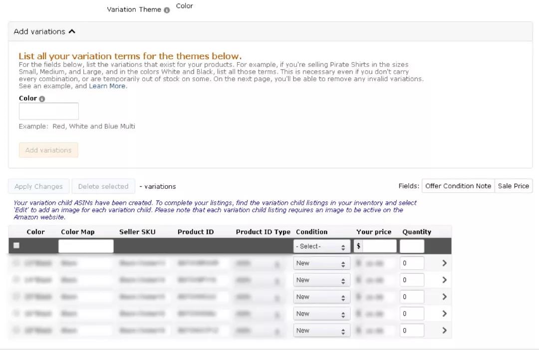The width and height of the screenshot is (539, 350).
Task: Open Condition dropdown in second variation row
Action: coord(321,280)
